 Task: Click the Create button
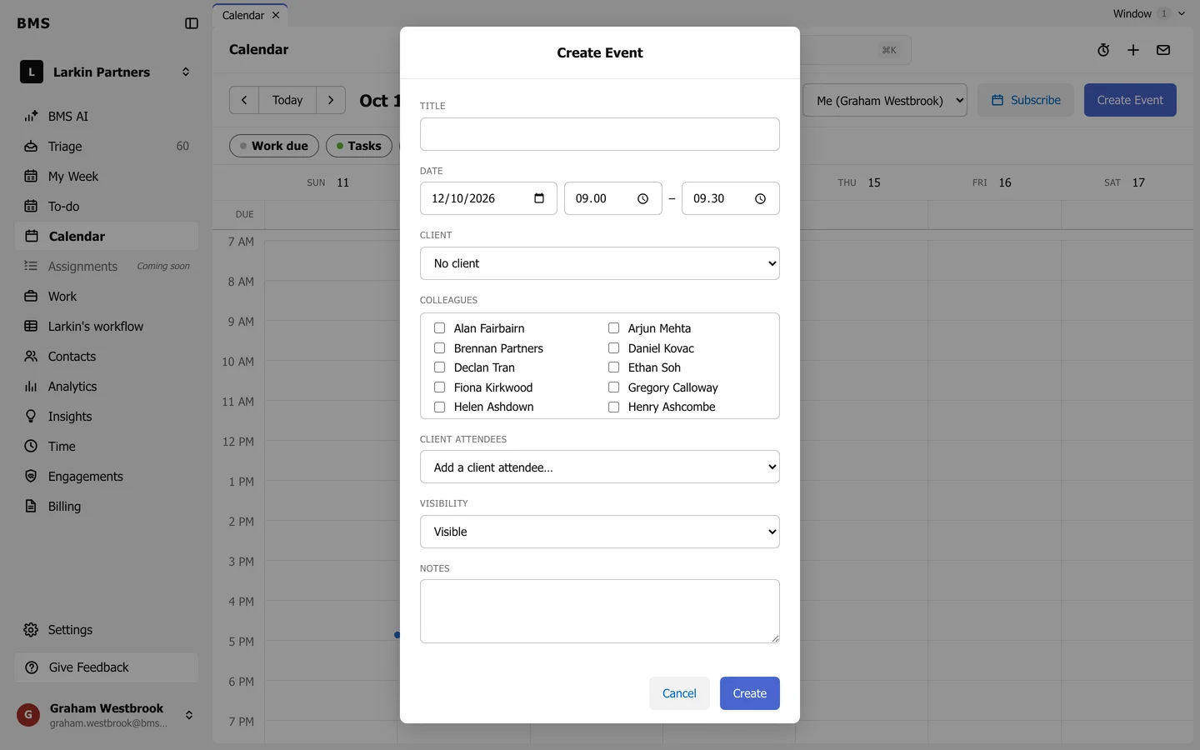coord(750,693)
